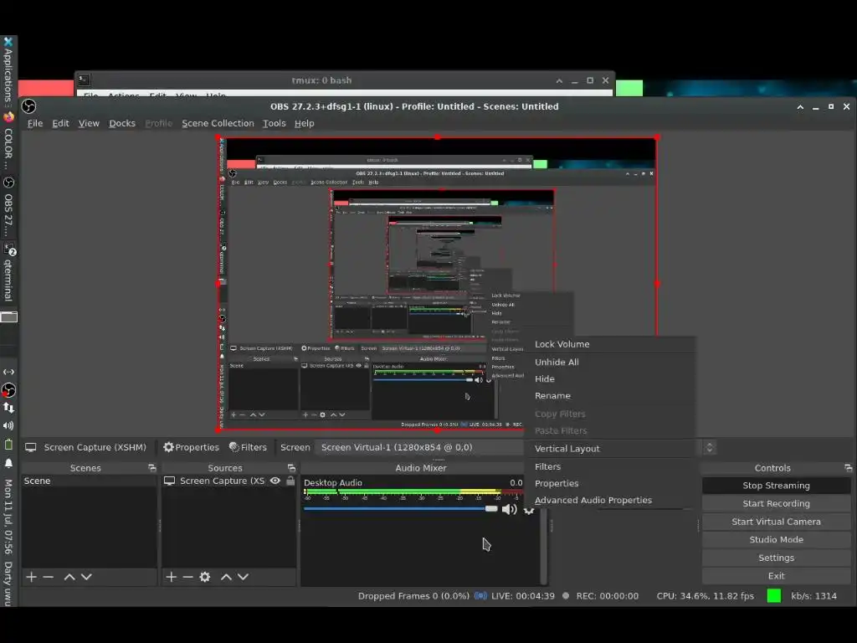Viewport: 857px width, 643px height.
Task: Open the File menu
Action: pyautogui.click(x=35, y=124)
